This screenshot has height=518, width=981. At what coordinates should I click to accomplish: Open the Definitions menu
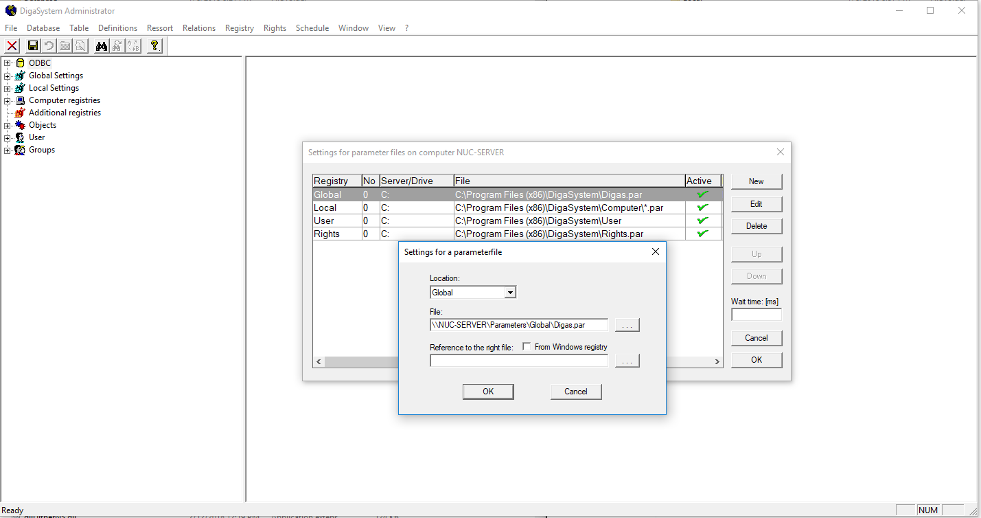[117, 28]
